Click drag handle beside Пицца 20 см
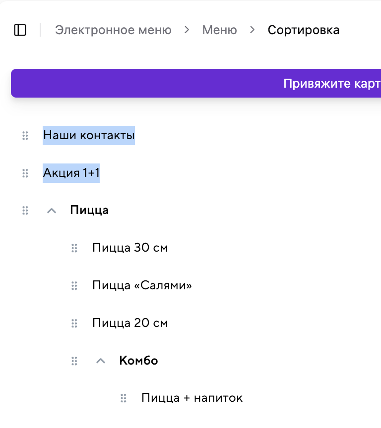Viewport: 381px width, 428px height. pyautogui.click(x=74, y=323)
